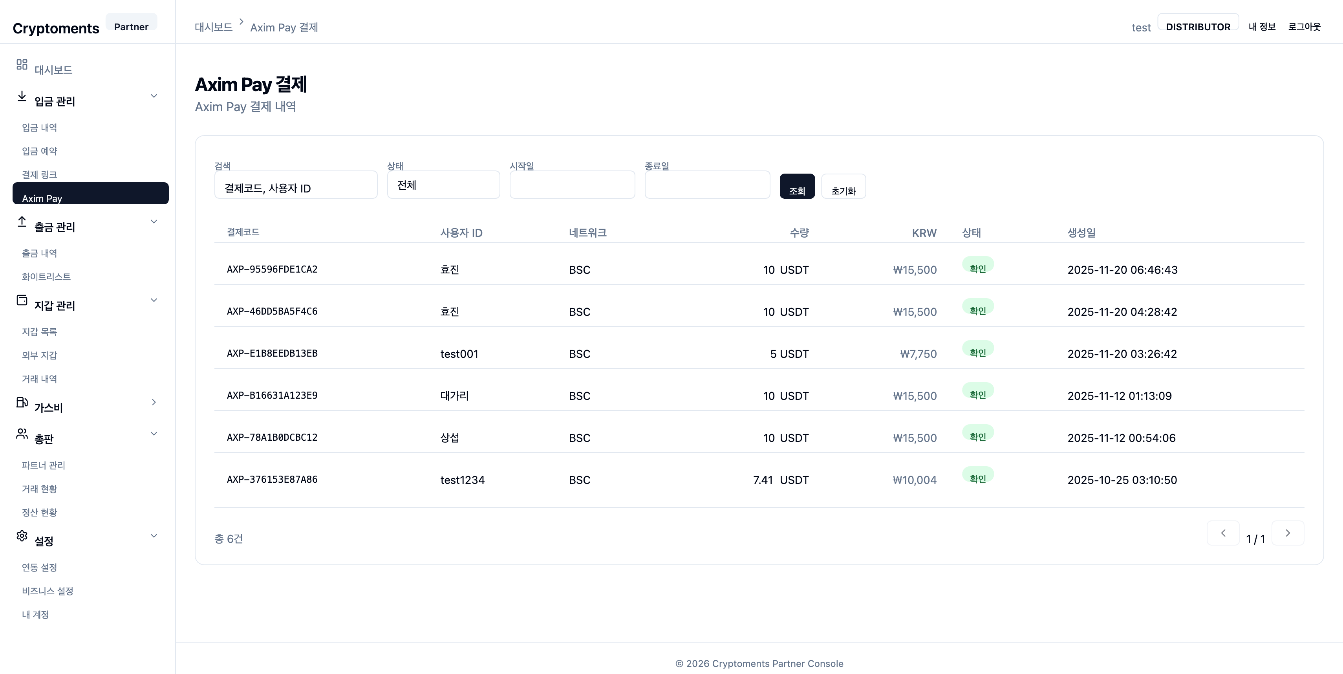
Task: Click the dashboard grid icon in sidebar
Action: pos(22,64)
